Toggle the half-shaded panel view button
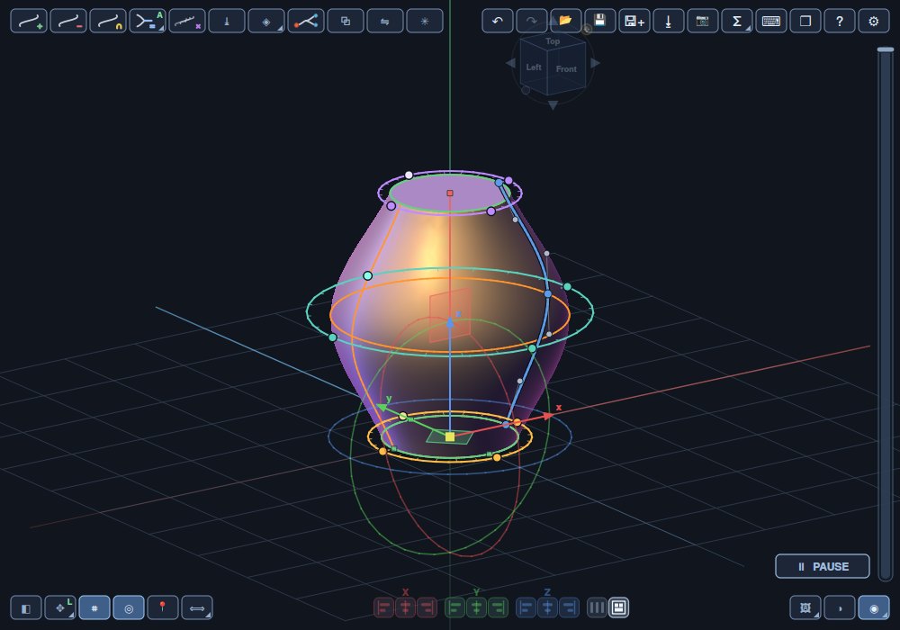This screenshot has height=630, width=900. click(x=26, y=608)
